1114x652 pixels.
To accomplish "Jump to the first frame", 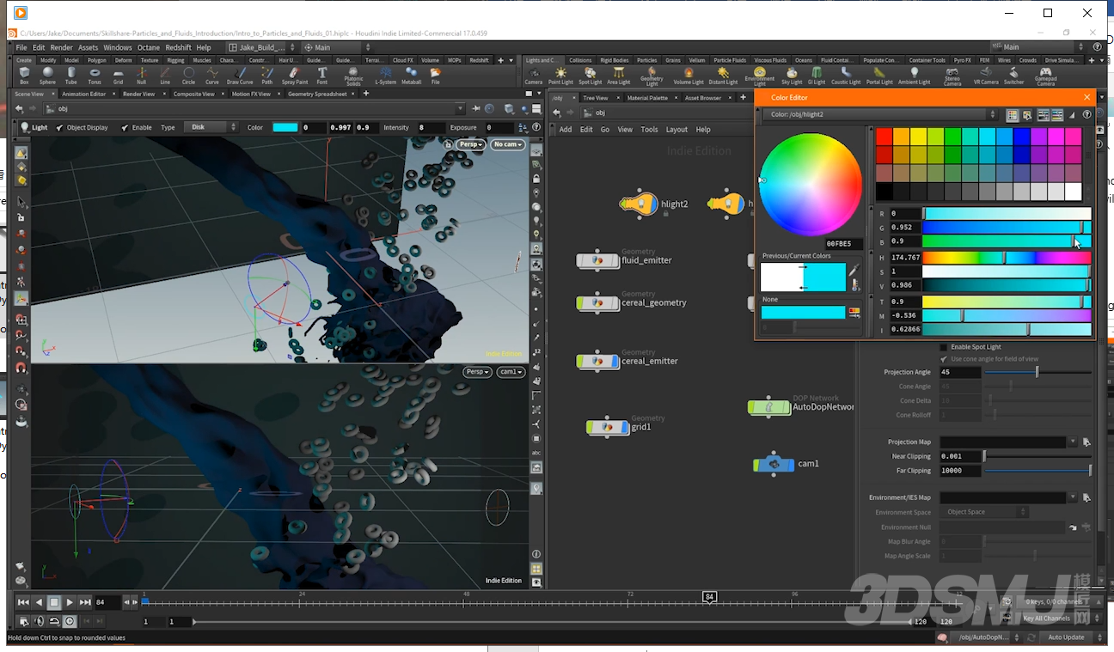I will [23, 602].
